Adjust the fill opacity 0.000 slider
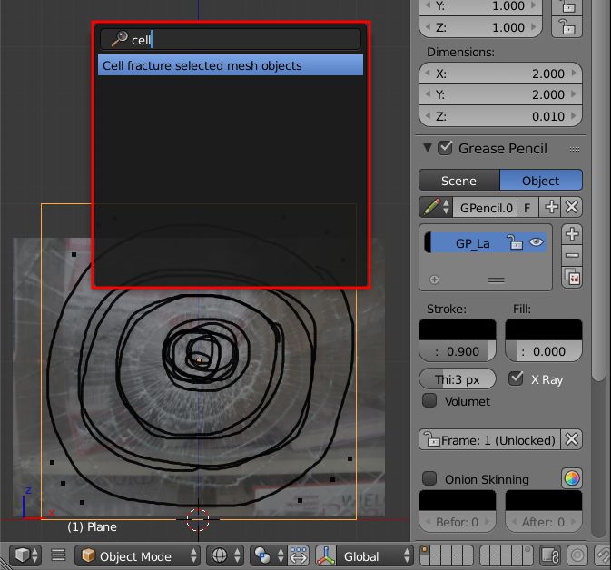This screenshot has height=570, width=611. tap(544, 351)
